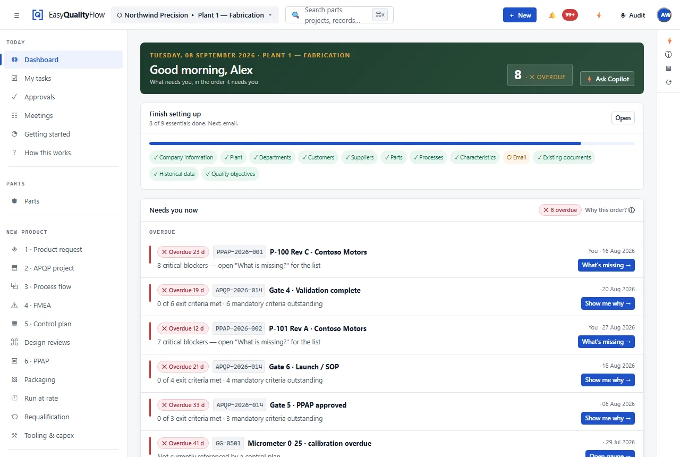Click Why this order? link
The width and height of the screenshot is (680, 457).
(610, 210)
